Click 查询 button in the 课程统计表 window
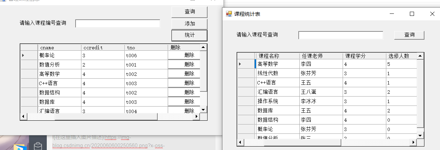Viewport: 440px width, 150px height. click(x=409, y=35)
